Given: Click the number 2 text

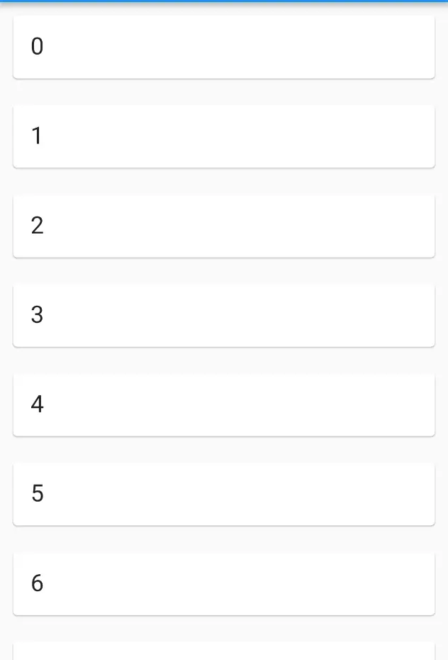Looking at the screenshot, I should [37, 225].
